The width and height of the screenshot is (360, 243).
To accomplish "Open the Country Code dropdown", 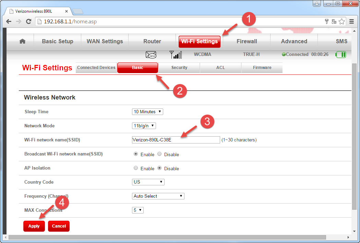I will pyautogui.click(x=148, y=182).
